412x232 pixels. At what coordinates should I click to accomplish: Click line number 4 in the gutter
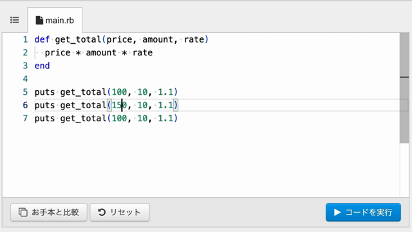(x=25, y=79)
